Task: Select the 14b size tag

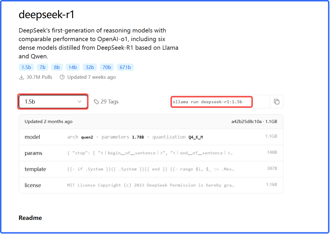Action: pos(73,67)
